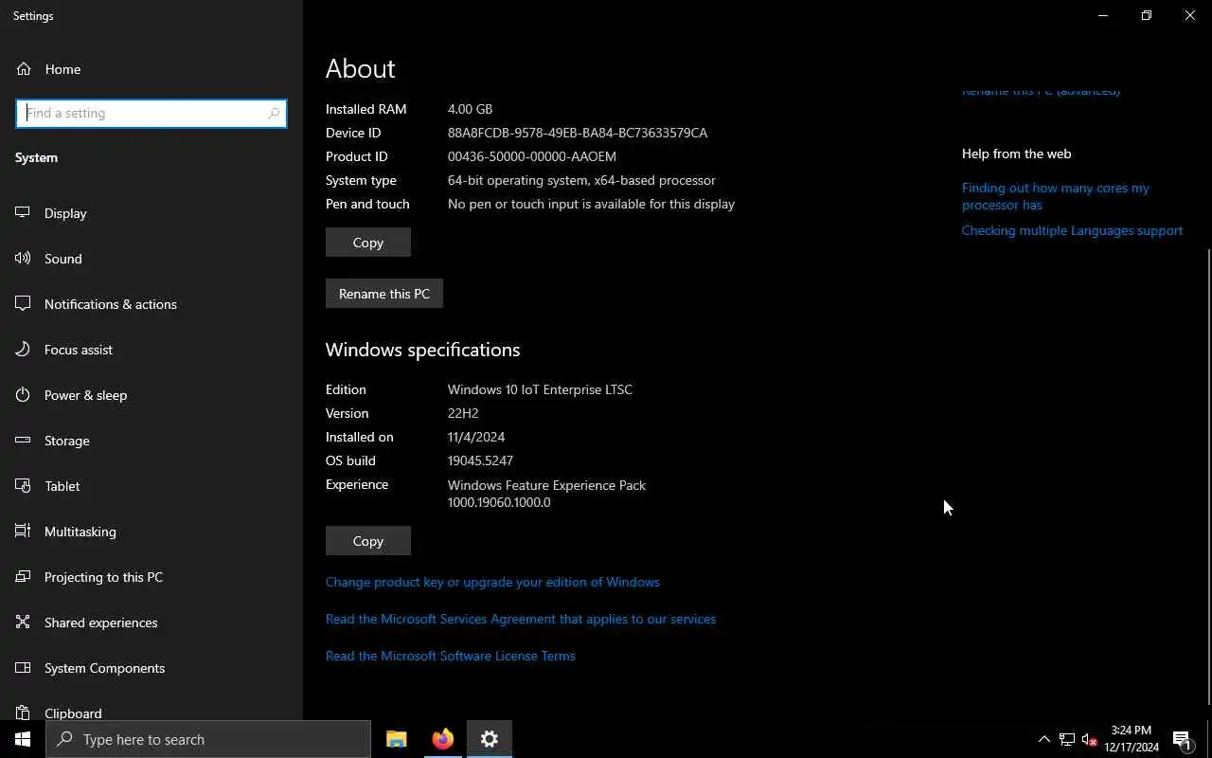1212x758 pixels.
Task: Click the Clipboard icon in sidebar
Action: coord(23,713)
